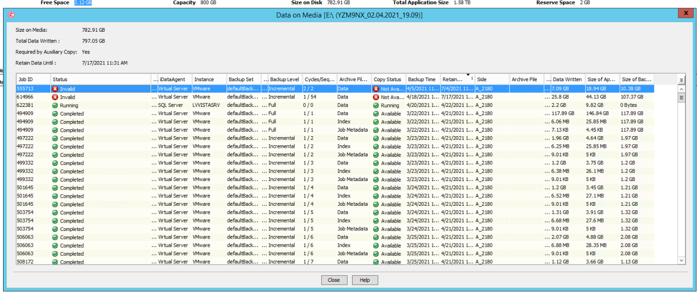
Task: Click the Close button at dialog bottom
Action: (333, 280)
